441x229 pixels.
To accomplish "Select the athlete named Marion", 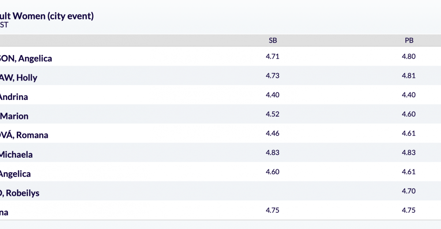I will [14, 116].
